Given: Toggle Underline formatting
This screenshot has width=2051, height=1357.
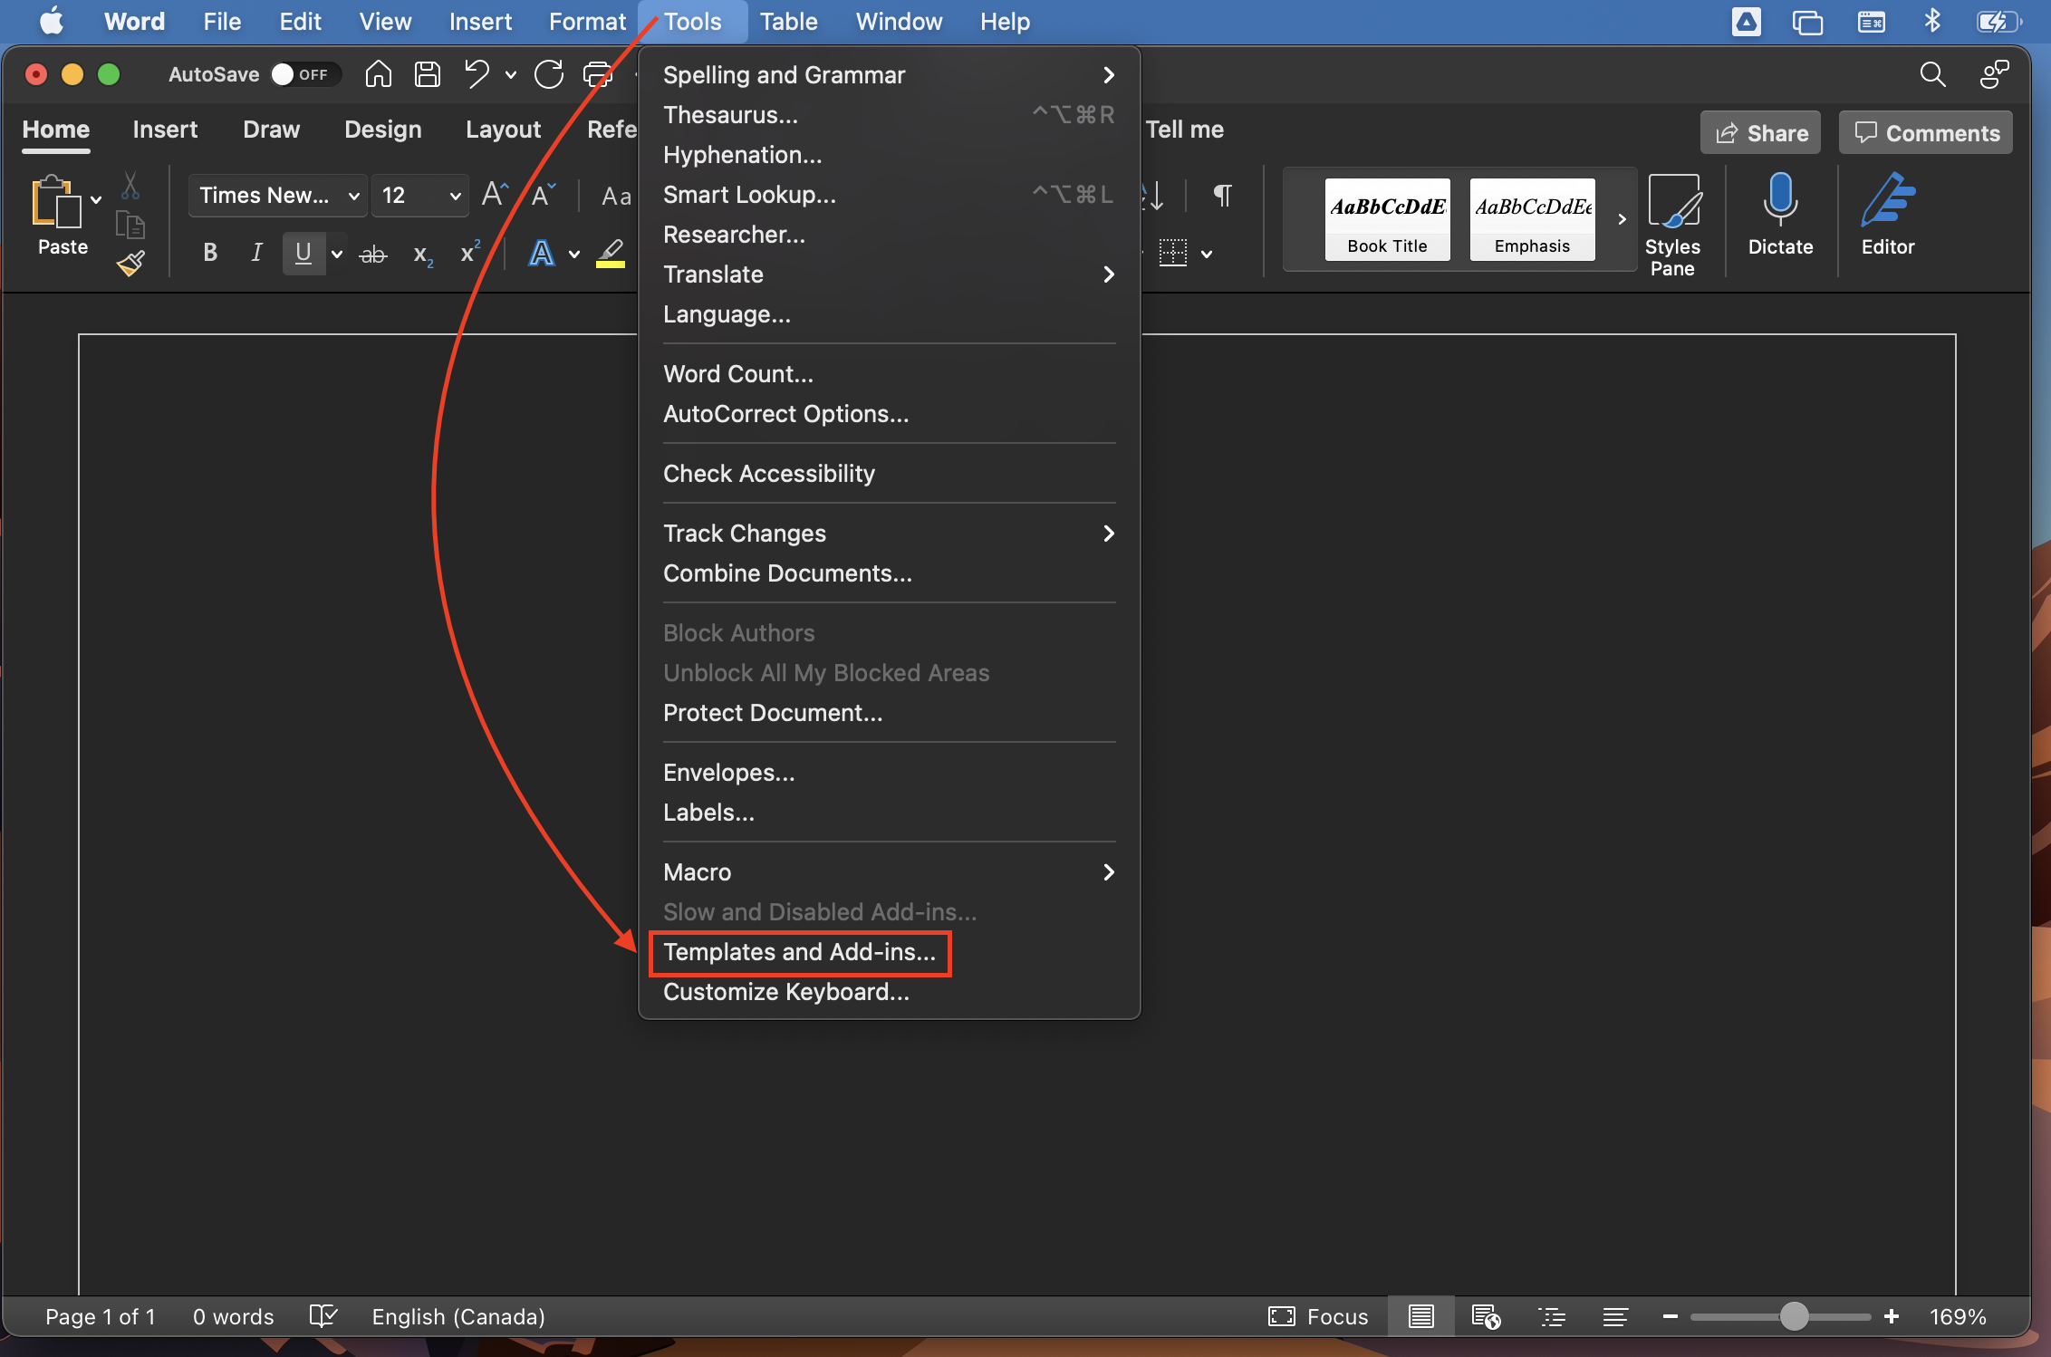Looking at the screenshot, I should [x=303, y=253].
